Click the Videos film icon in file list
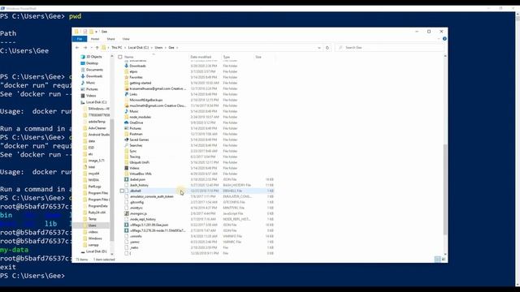Image resolution: width=520 pixels, height=292 pixels. (x=127, y=168)
